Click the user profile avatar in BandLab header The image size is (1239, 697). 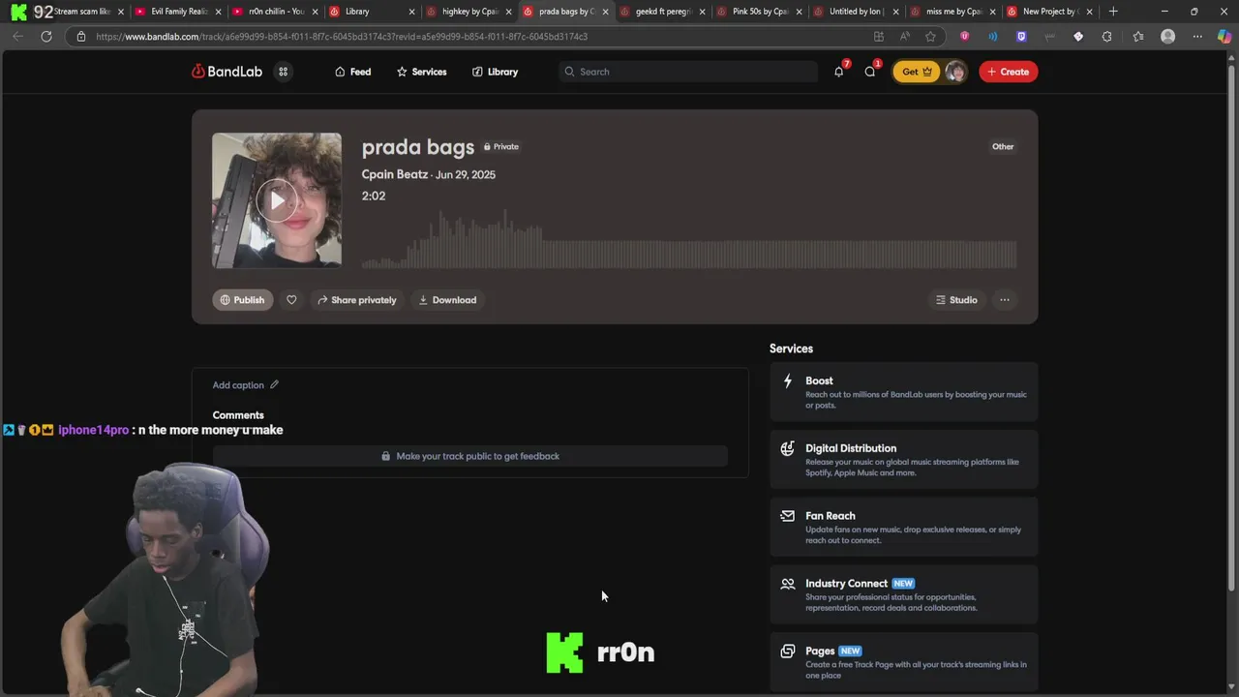pyautogui.click(x=955, y=72)
